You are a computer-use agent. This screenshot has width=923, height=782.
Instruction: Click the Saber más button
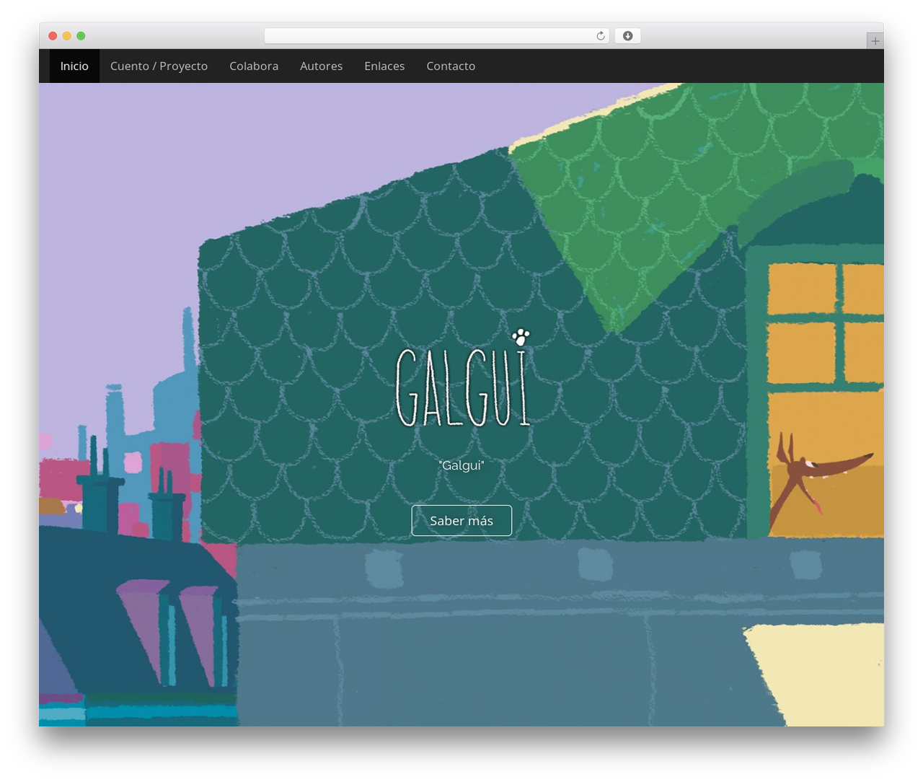point(461,521)
